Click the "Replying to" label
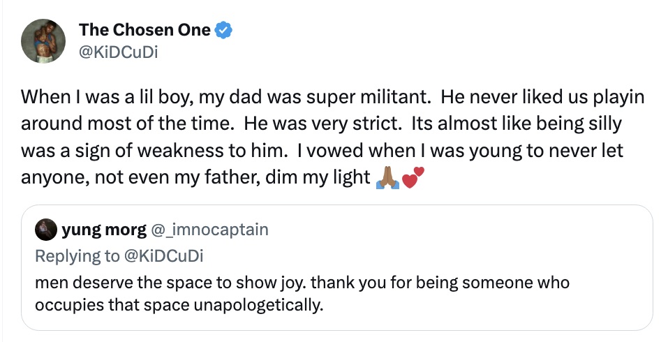 coord(76,256)
